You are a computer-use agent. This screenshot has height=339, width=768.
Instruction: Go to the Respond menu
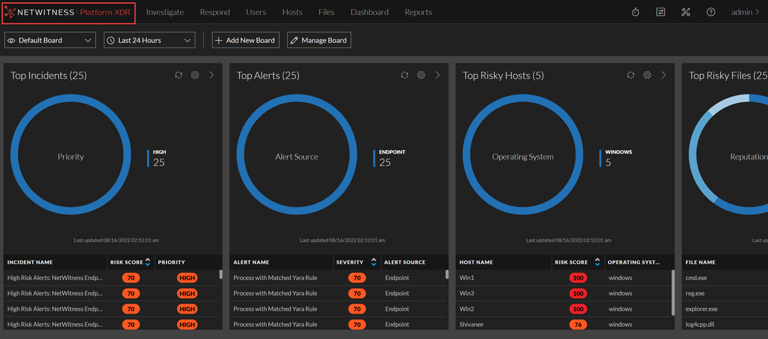point(214,12)
